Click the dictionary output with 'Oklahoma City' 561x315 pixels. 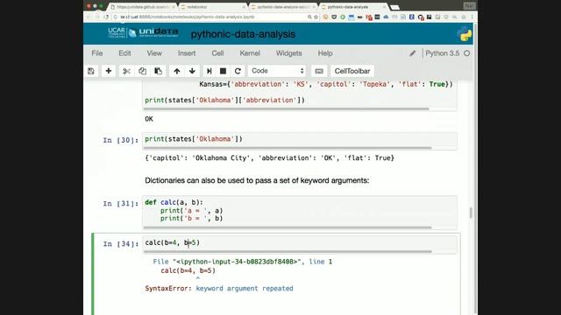point(269,157)
